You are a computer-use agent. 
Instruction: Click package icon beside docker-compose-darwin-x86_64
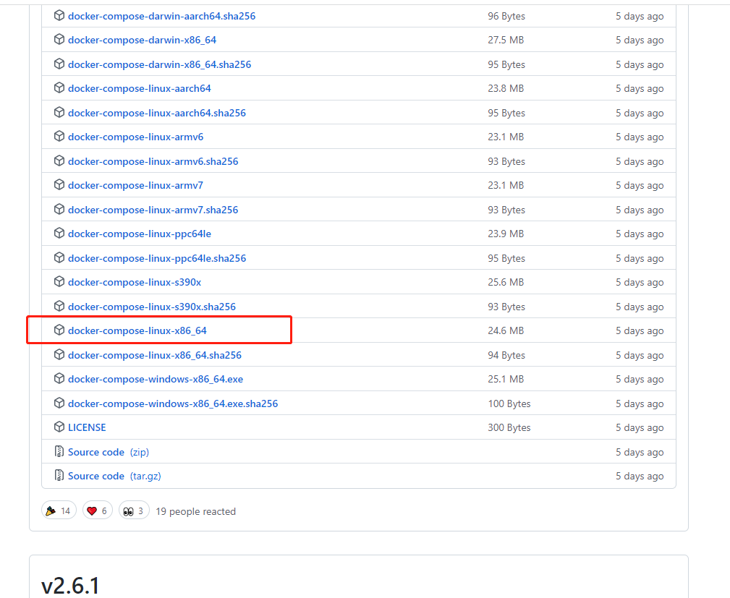[x=59, y=39]
